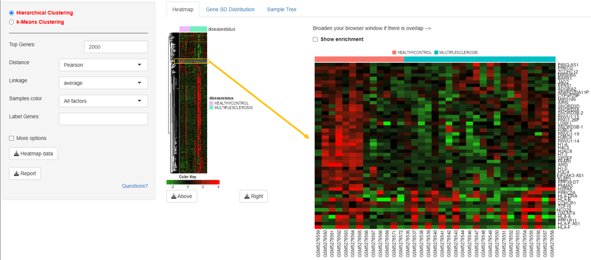Click sample label GSM5278562
591x260 pixels.
(339, 244)
